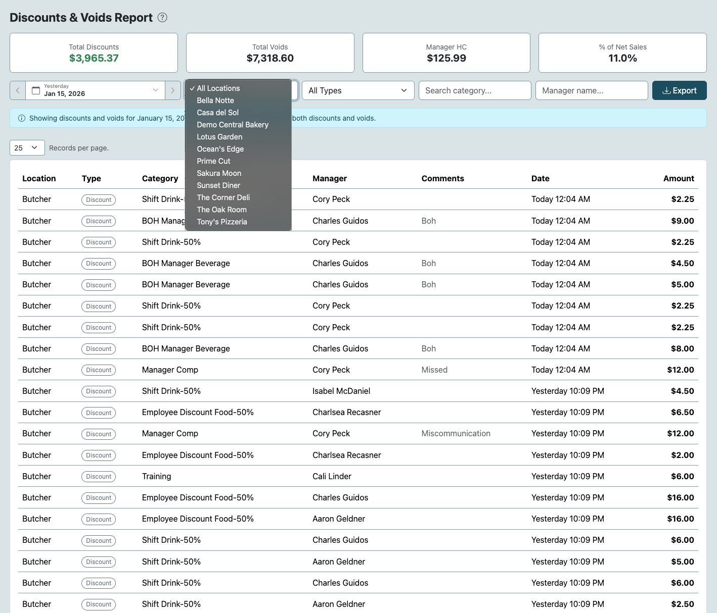Viewport: 717px width, 613px height.
Task: Click the info icon in banner
Action: tap(22, 118)
